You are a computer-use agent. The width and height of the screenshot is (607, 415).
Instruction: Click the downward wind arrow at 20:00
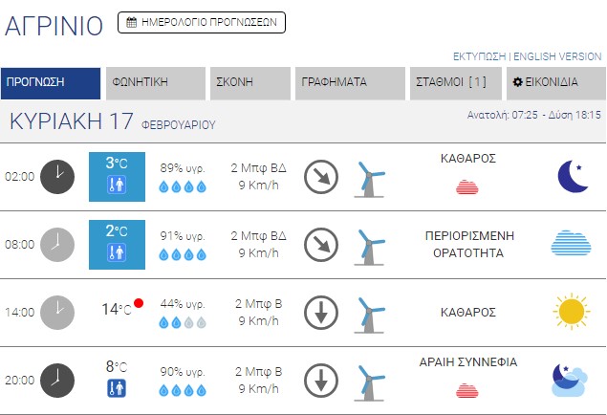click(321, 380)
